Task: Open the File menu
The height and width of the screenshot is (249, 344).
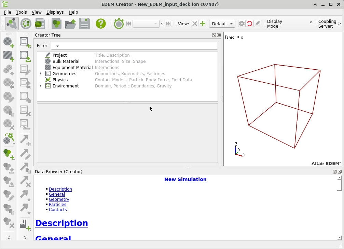Action: 8,12
